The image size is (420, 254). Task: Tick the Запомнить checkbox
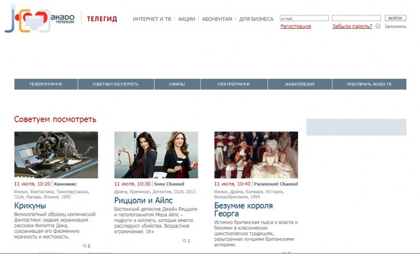tap(378, 26)
